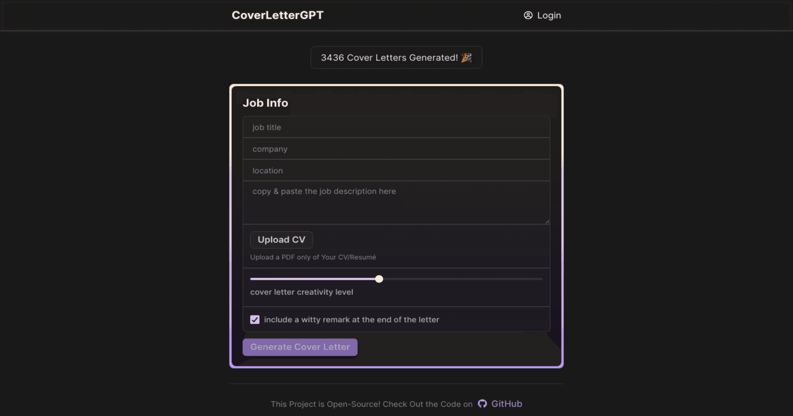Viewport: 793px width, 416px height.
Task: Focus the location input field
Action: point(396,171)
